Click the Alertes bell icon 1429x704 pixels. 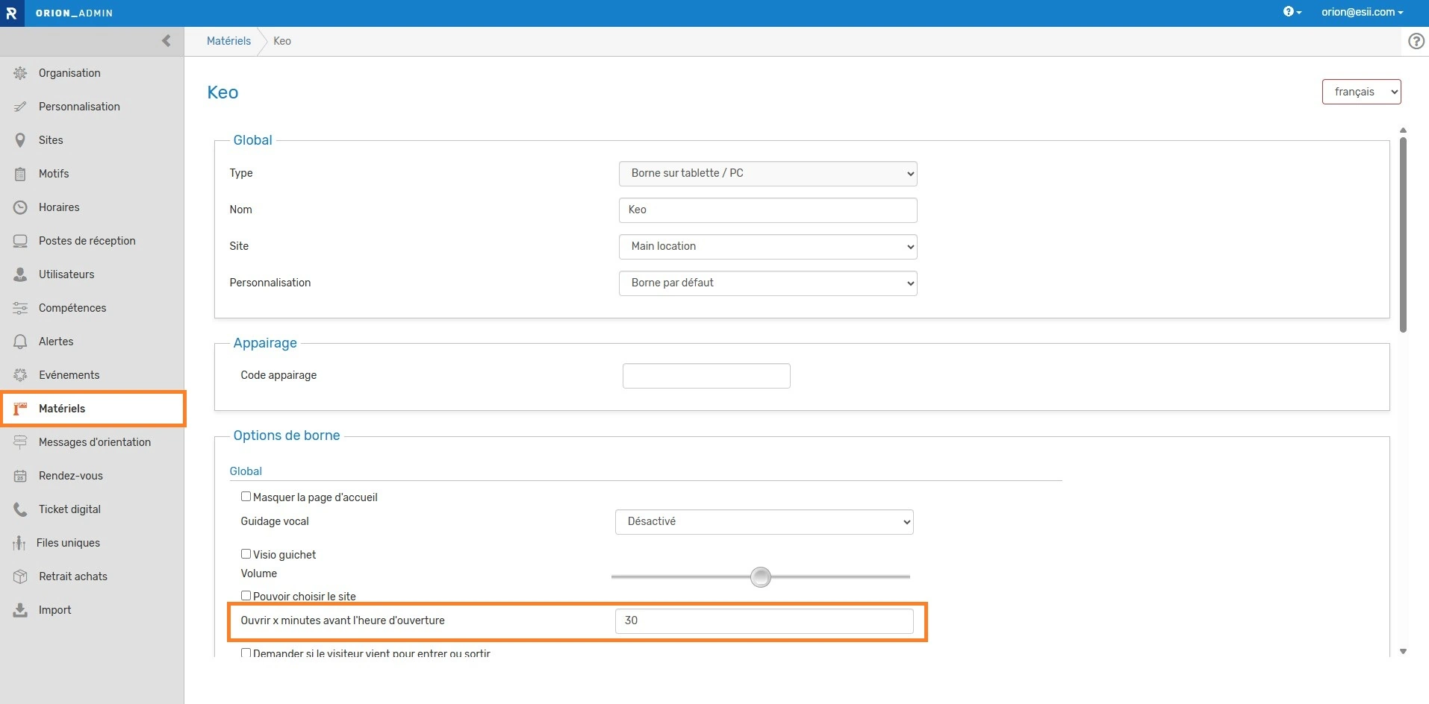(20, 342)
